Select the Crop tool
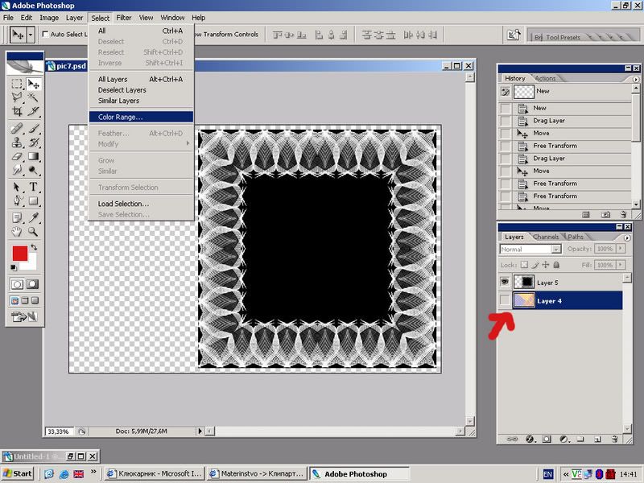 coord(16,111)
